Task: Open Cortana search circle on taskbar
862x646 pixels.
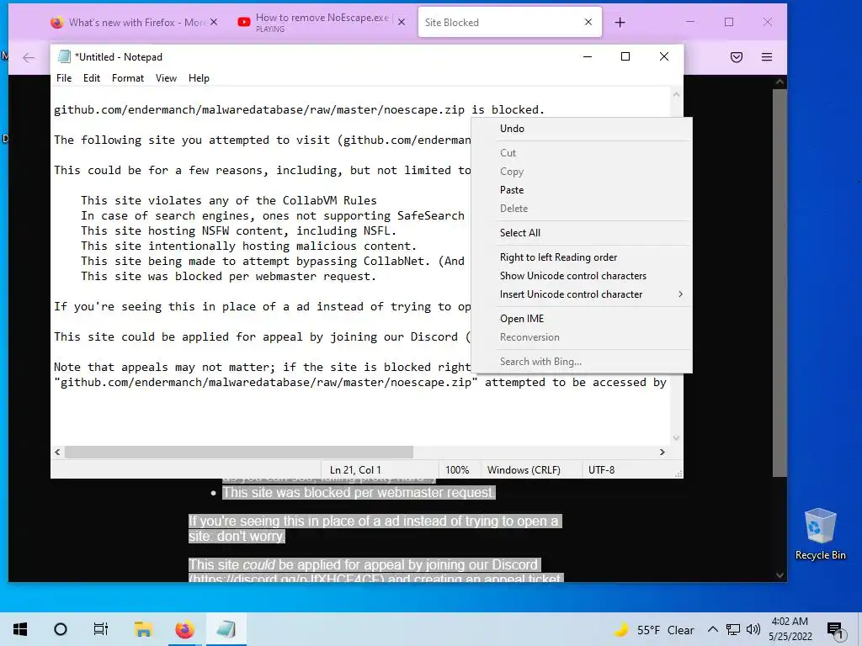Action: (x=61, y=629)
